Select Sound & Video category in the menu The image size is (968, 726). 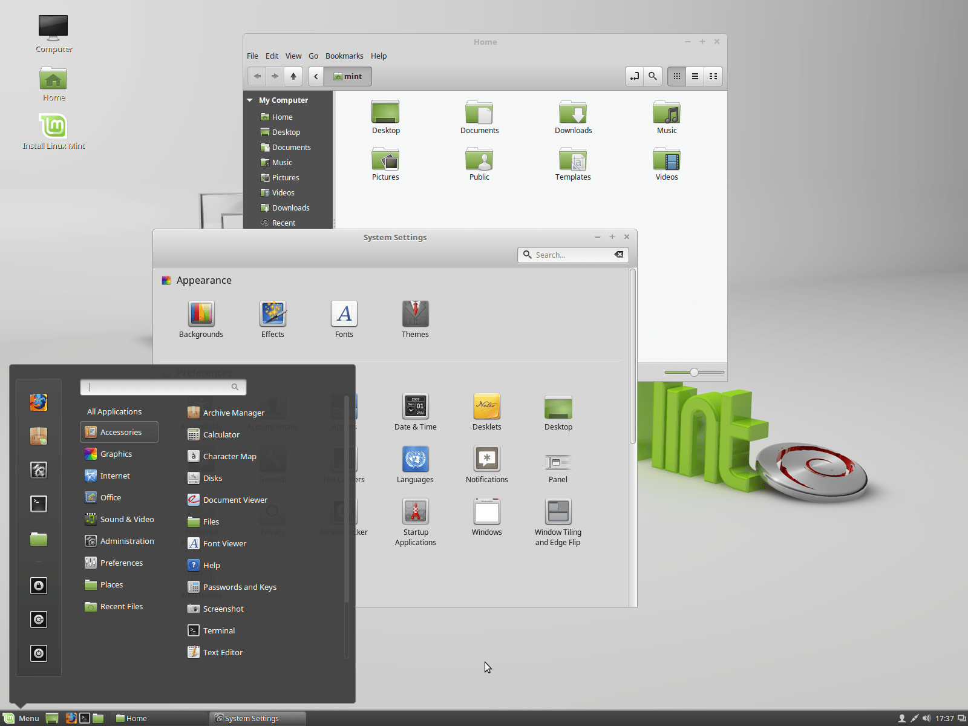(119, 519)
